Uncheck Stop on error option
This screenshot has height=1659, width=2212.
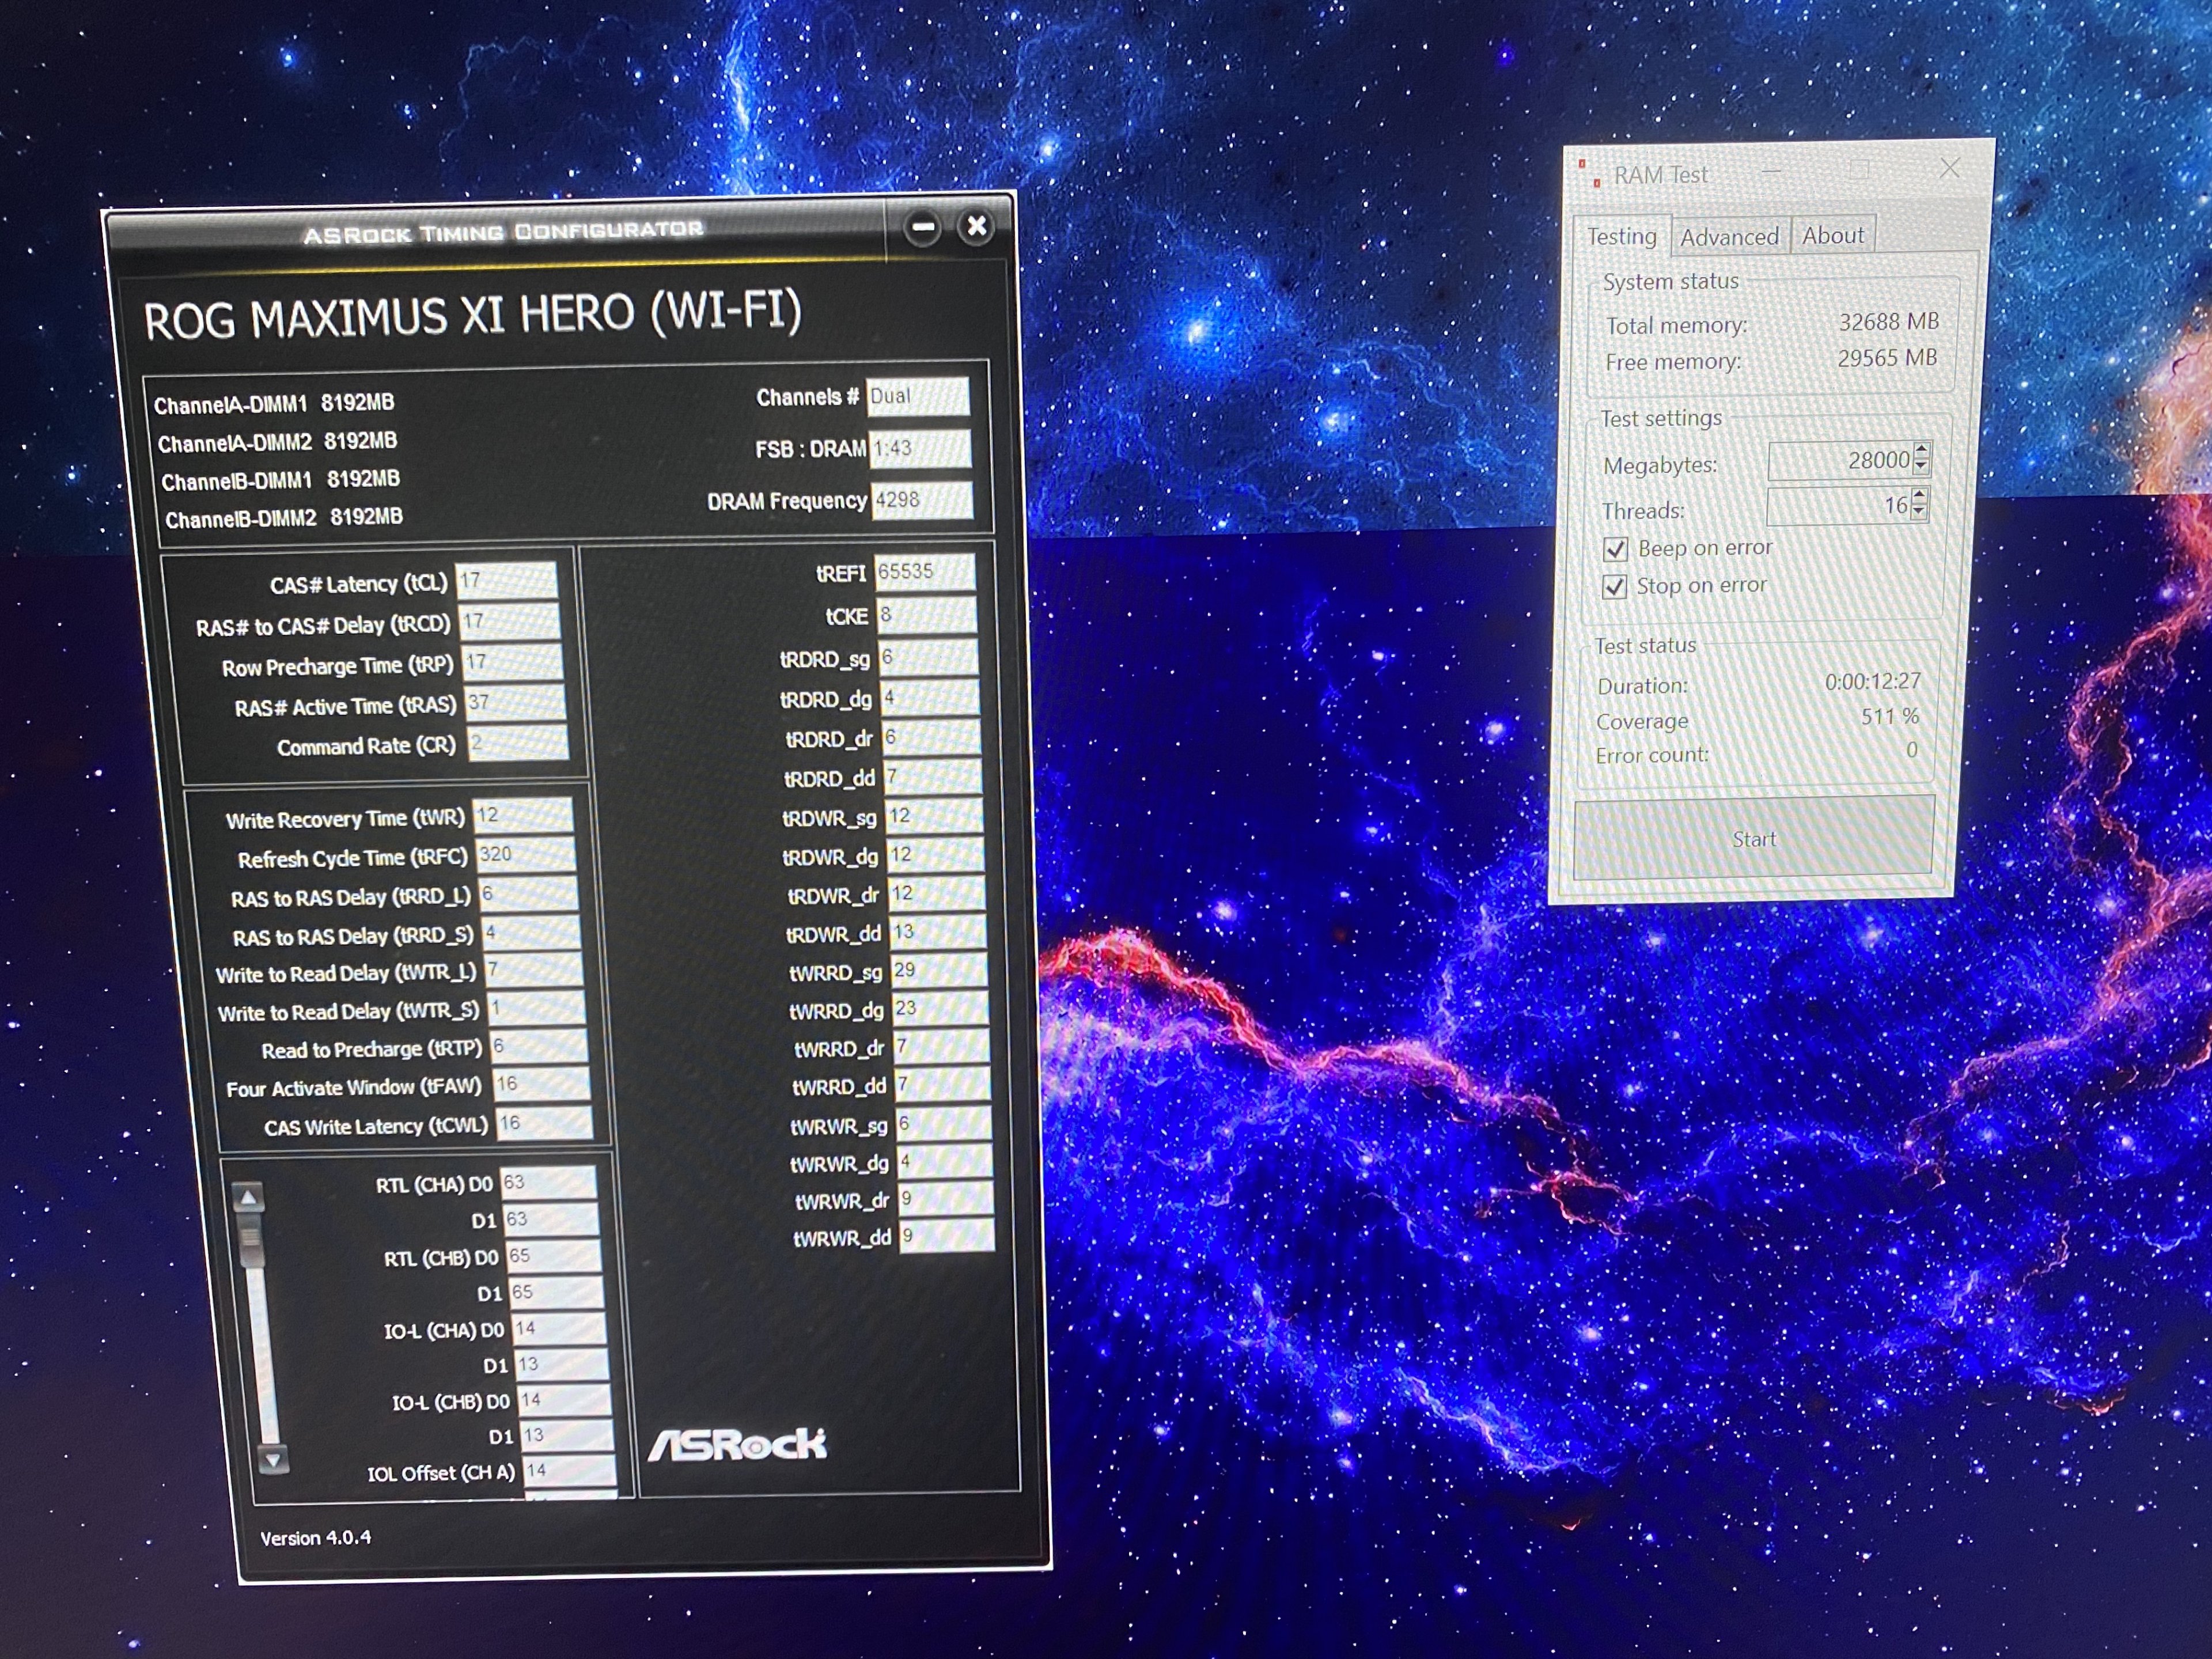click(1614, 586)
